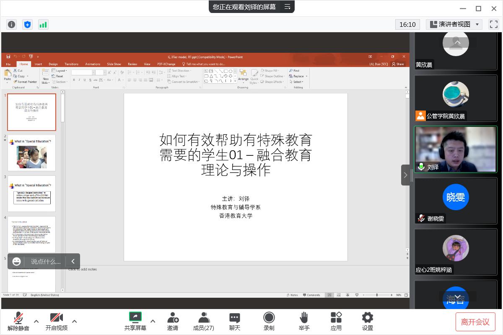503x335 pixels.
Task: Type in the say something input box
Action: (x=46, y=261)
